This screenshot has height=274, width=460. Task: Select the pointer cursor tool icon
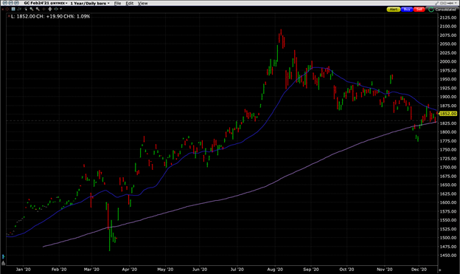pos(26,9)
